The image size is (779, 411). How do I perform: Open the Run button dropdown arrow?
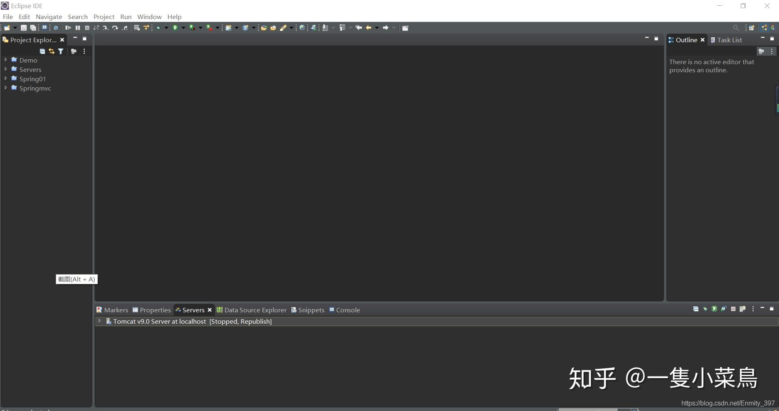[x=183, y=28]
